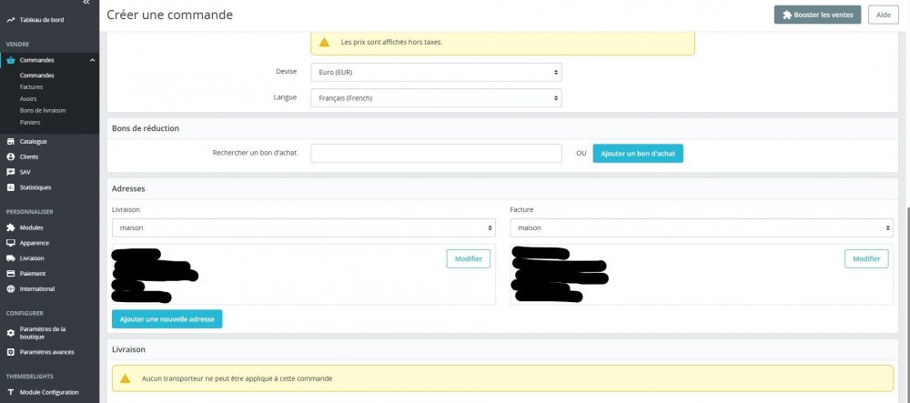Open Bons de livraison submenu
The width and height of the screenshot is (910, 403).
(43, 110)
